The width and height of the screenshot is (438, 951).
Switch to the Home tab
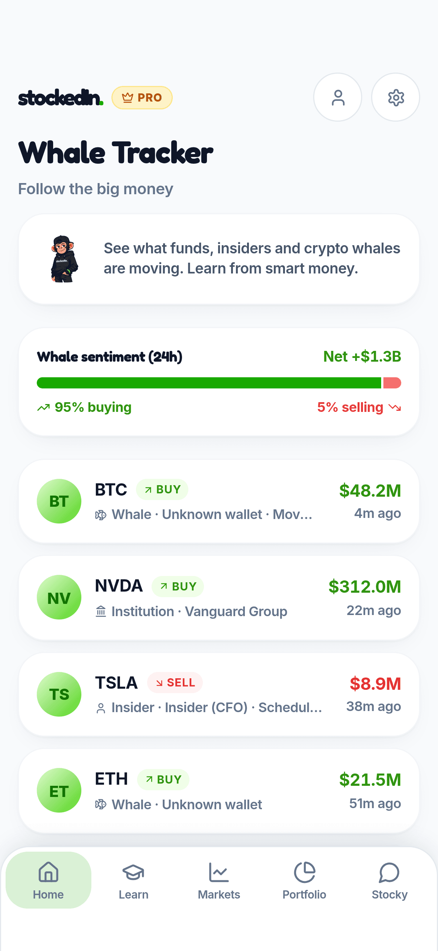point(48,880)
